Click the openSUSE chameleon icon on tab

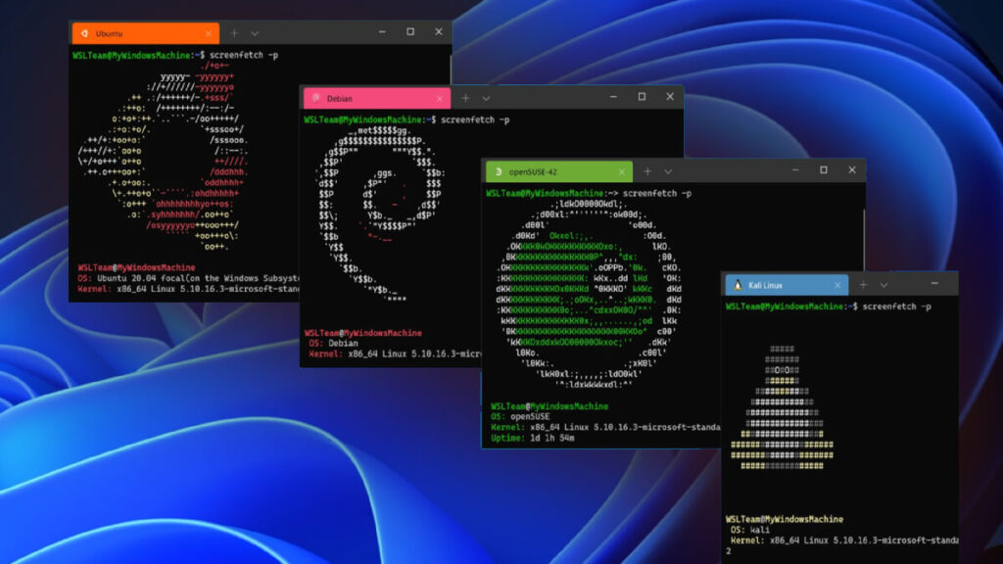click(499, 171)
